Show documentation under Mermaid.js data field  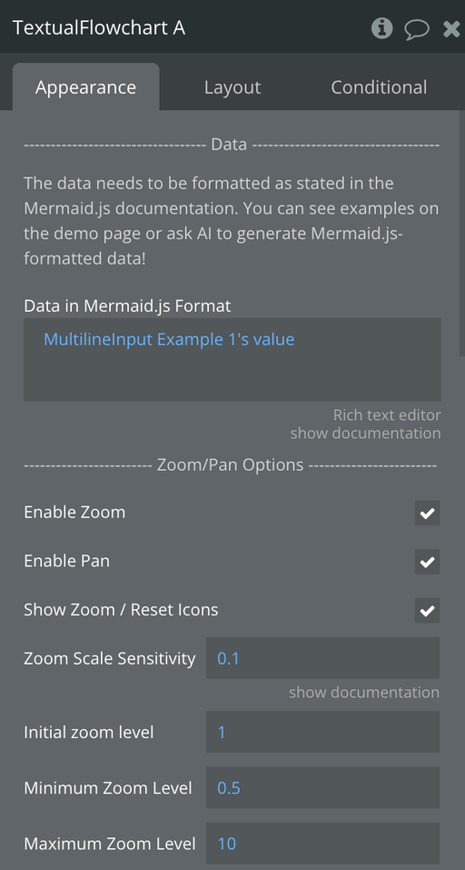click(366, 433)
